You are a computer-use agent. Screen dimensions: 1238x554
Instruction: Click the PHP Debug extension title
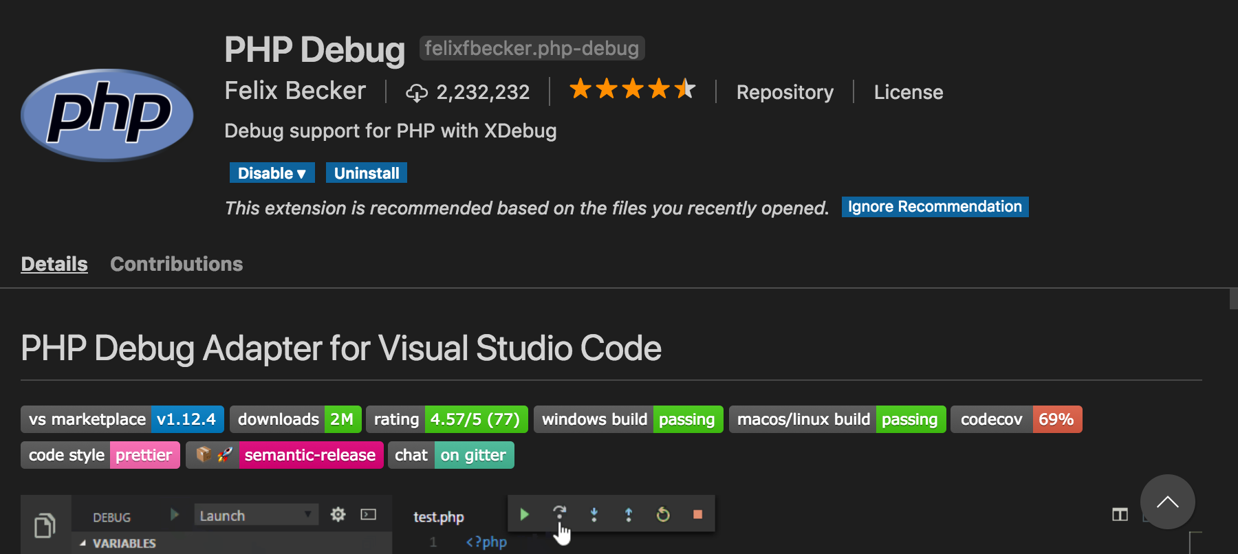[x=315, y=49]
